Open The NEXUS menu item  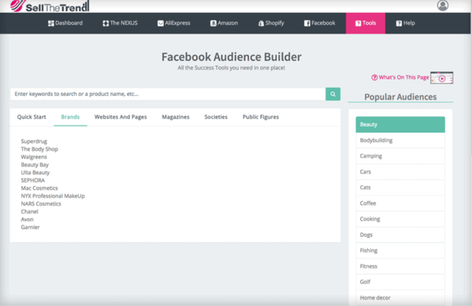[120, 23]
